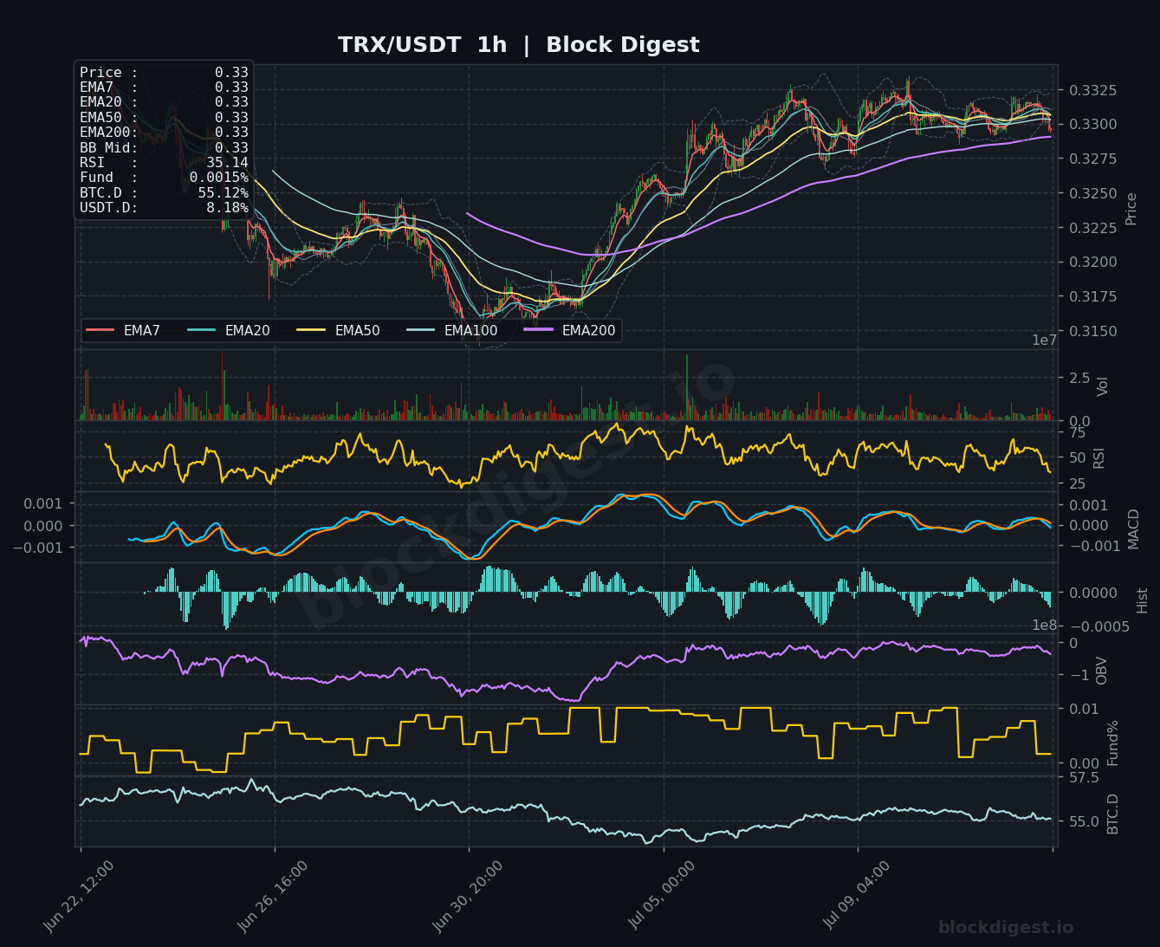
Task: Click the EMA7 red legend line swatch
Action: point(100,330)
